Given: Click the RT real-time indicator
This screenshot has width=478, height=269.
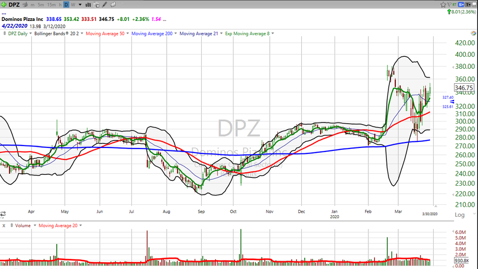Looking at the screenshot, I should [x=455, y=4].
